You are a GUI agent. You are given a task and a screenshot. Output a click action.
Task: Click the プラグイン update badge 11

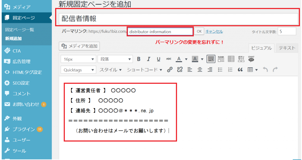click(x=40, y=129)
